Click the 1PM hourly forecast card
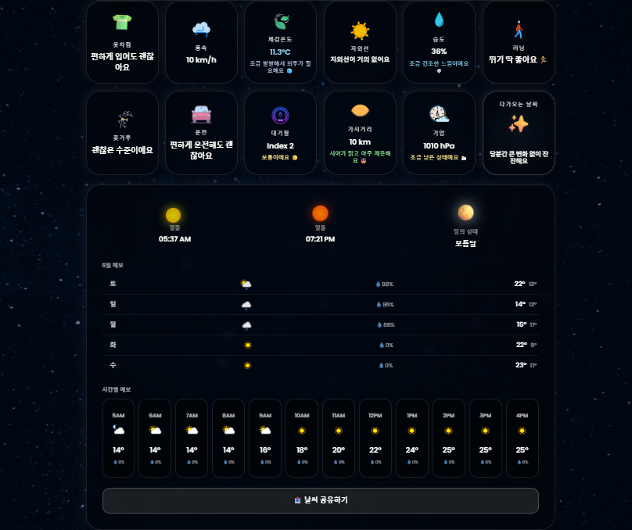Screen dimensions: 632x530 tap(412, 439)
